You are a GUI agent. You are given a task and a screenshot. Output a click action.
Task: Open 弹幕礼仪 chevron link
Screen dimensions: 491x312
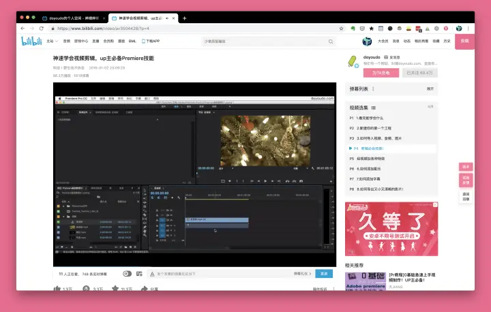(303, 274)
